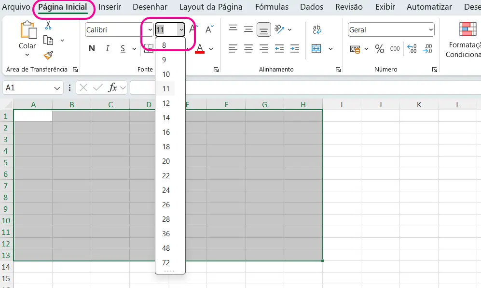
Task: Click the percent style icon
Action: tap(380, 49)
